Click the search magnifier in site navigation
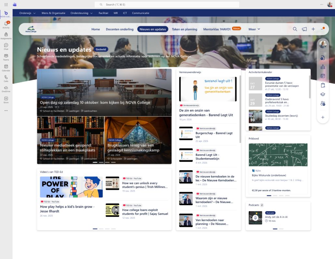Viewport: 335px width, 259px height. 295,29
